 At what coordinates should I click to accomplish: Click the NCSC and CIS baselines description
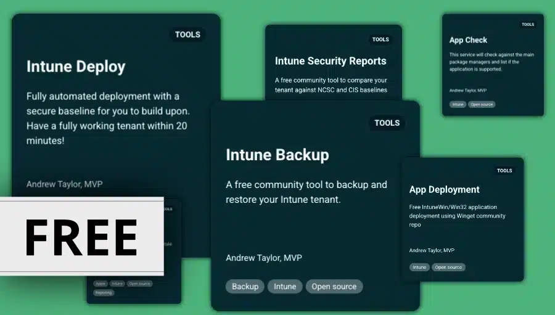(x=331, y=85)
